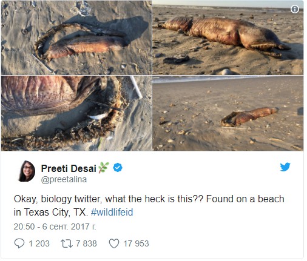This screenshot has width=307, height=261.
Task: Click the 17 953 likes count
Action: (x=136, y=243)
